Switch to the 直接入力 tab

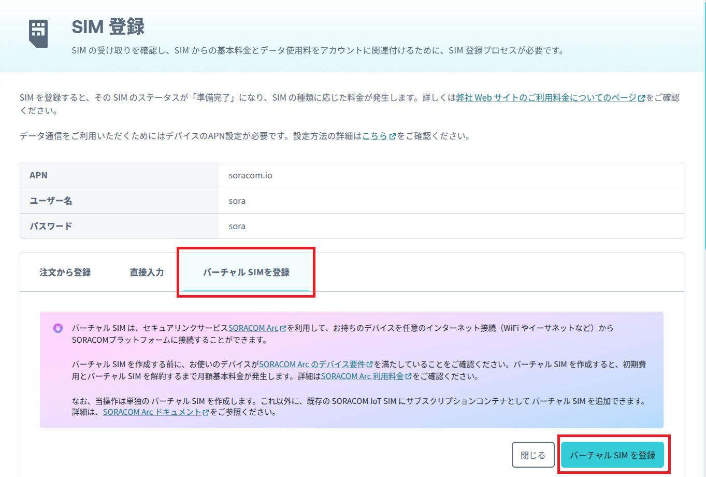(x=147, y=272)
